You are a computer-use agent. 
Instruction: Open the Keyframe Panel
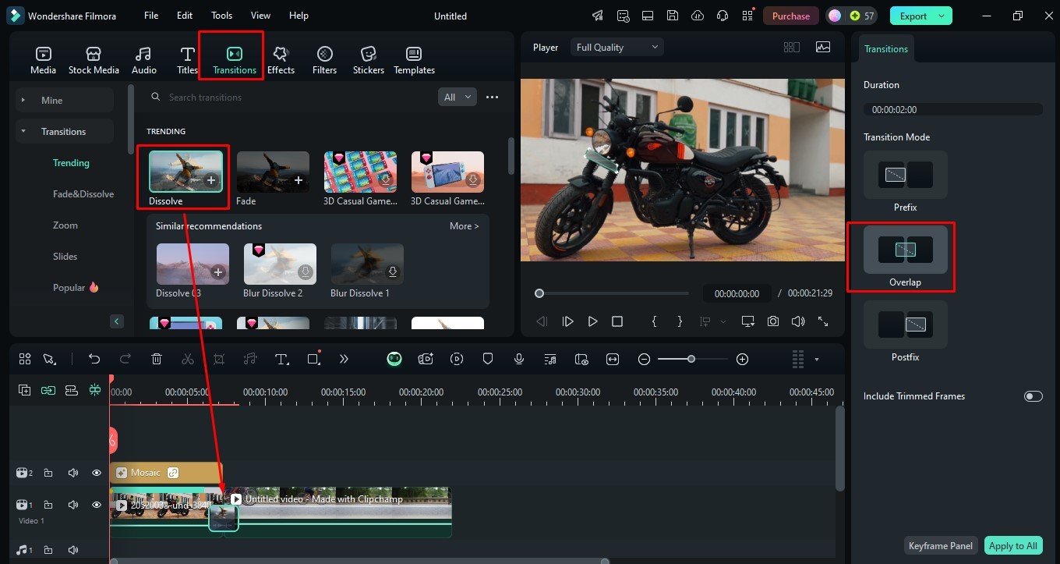pos(940,546)
